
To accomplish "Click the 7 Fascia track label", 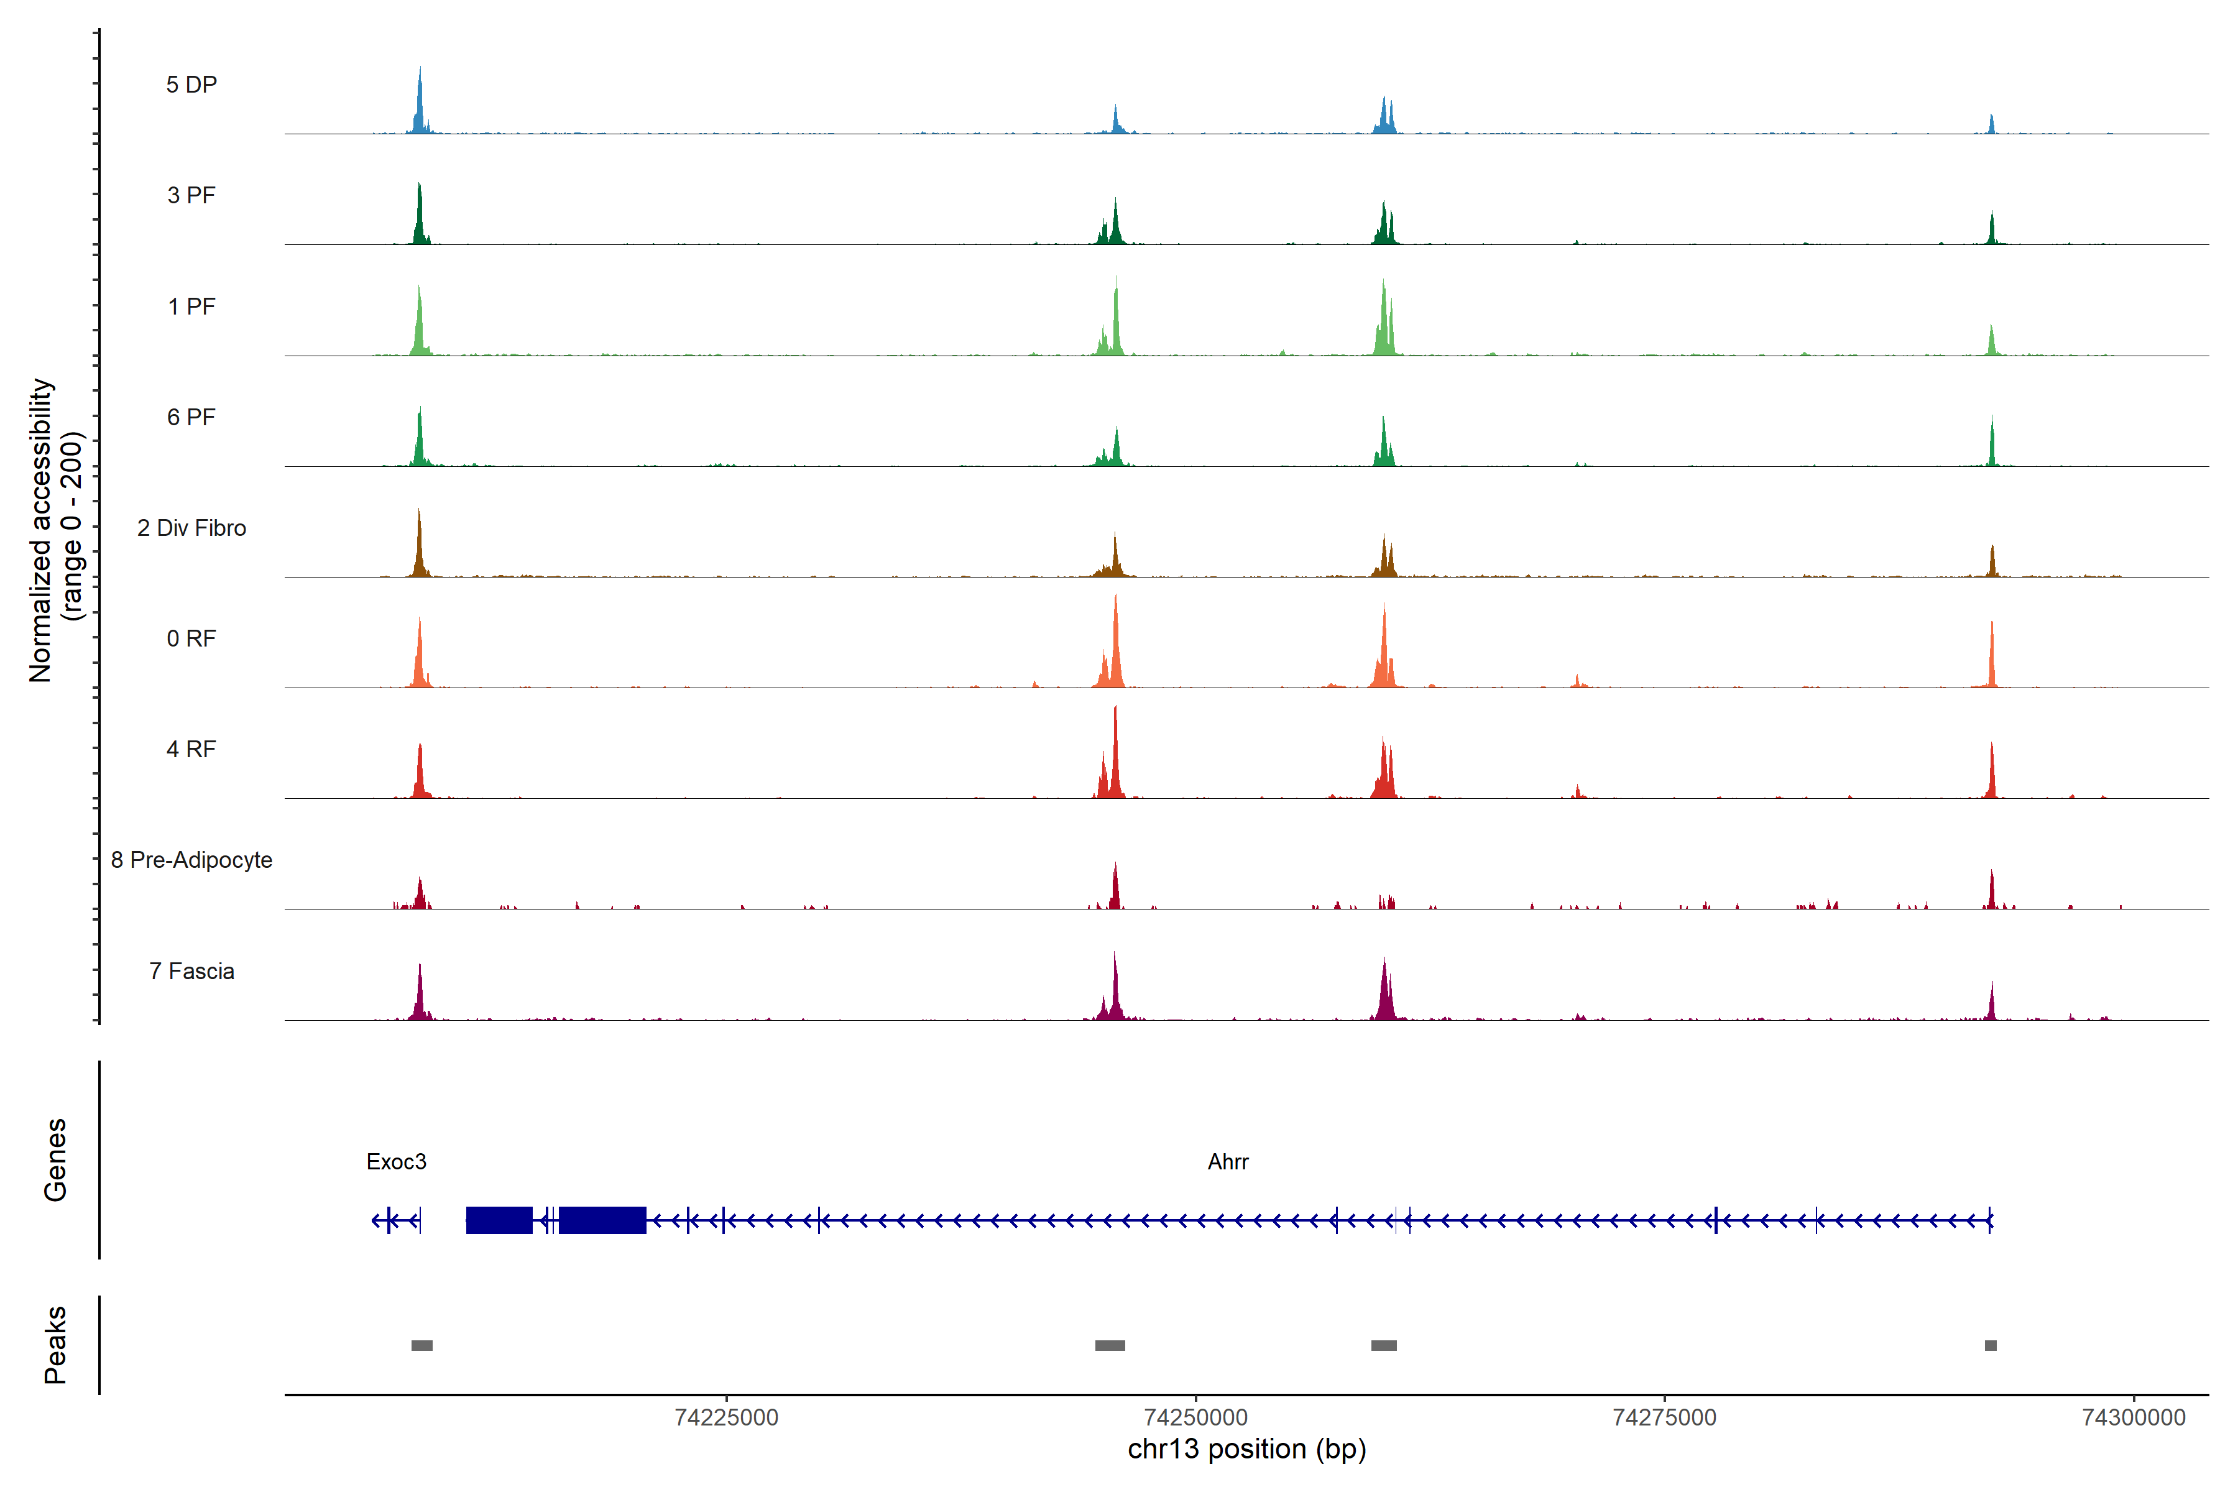I will (191, 972).
